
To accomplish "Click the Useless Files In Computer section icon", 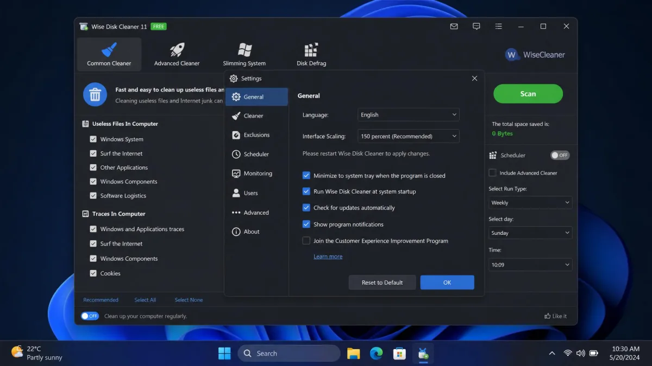I will pos(85,124).
